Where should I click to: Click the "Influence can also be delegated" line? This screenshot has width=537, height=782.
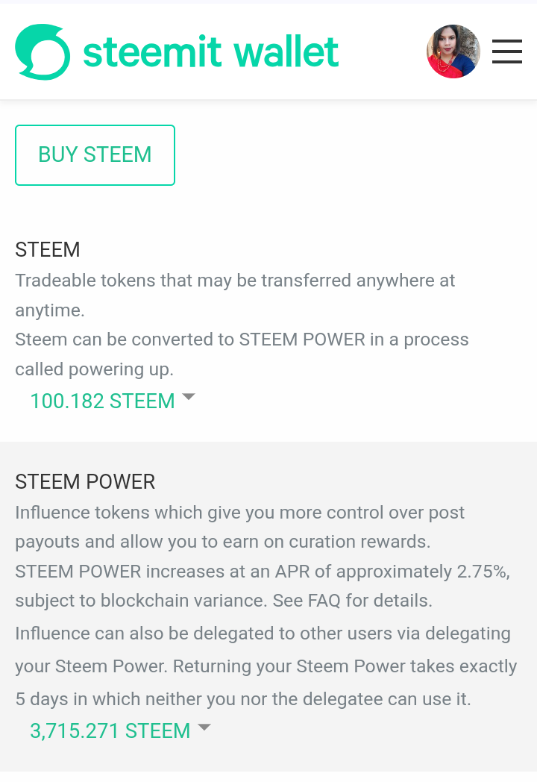(x=263, y=634)
